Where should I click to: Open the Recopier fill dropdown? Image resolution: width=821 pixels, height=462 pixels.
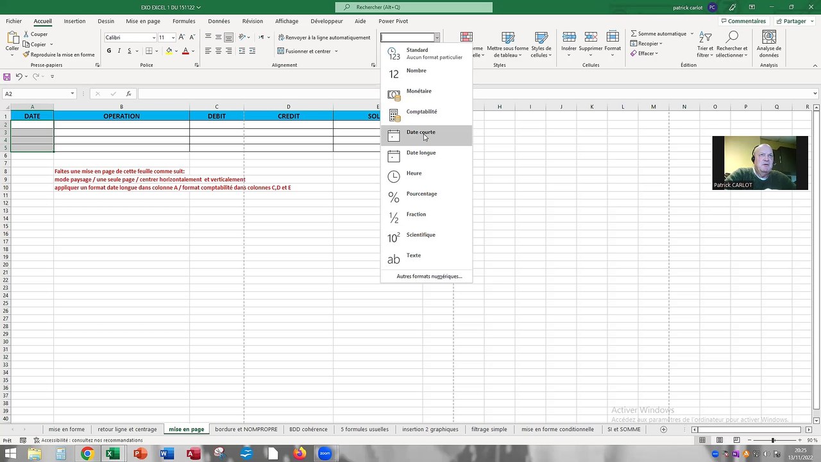click(647, 44)
